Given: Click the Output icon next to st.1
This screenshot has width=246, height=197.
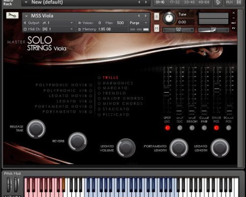Looking at the screenshot, I should 25,23.
